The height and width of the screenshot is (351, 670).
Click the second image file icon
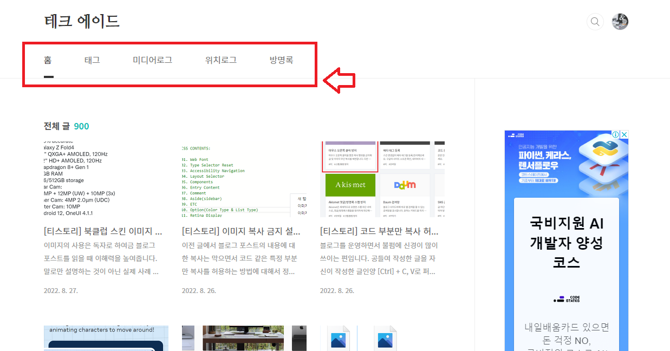(385, 338)
